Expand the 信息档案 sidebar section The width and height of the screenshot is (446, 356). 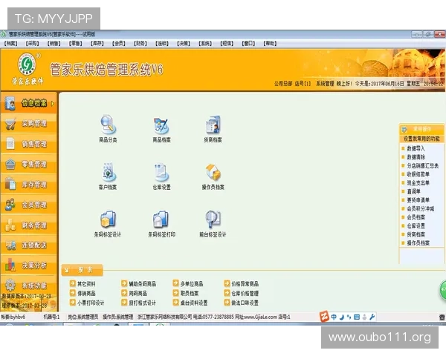pyautogui.click(x=28, y=103)
